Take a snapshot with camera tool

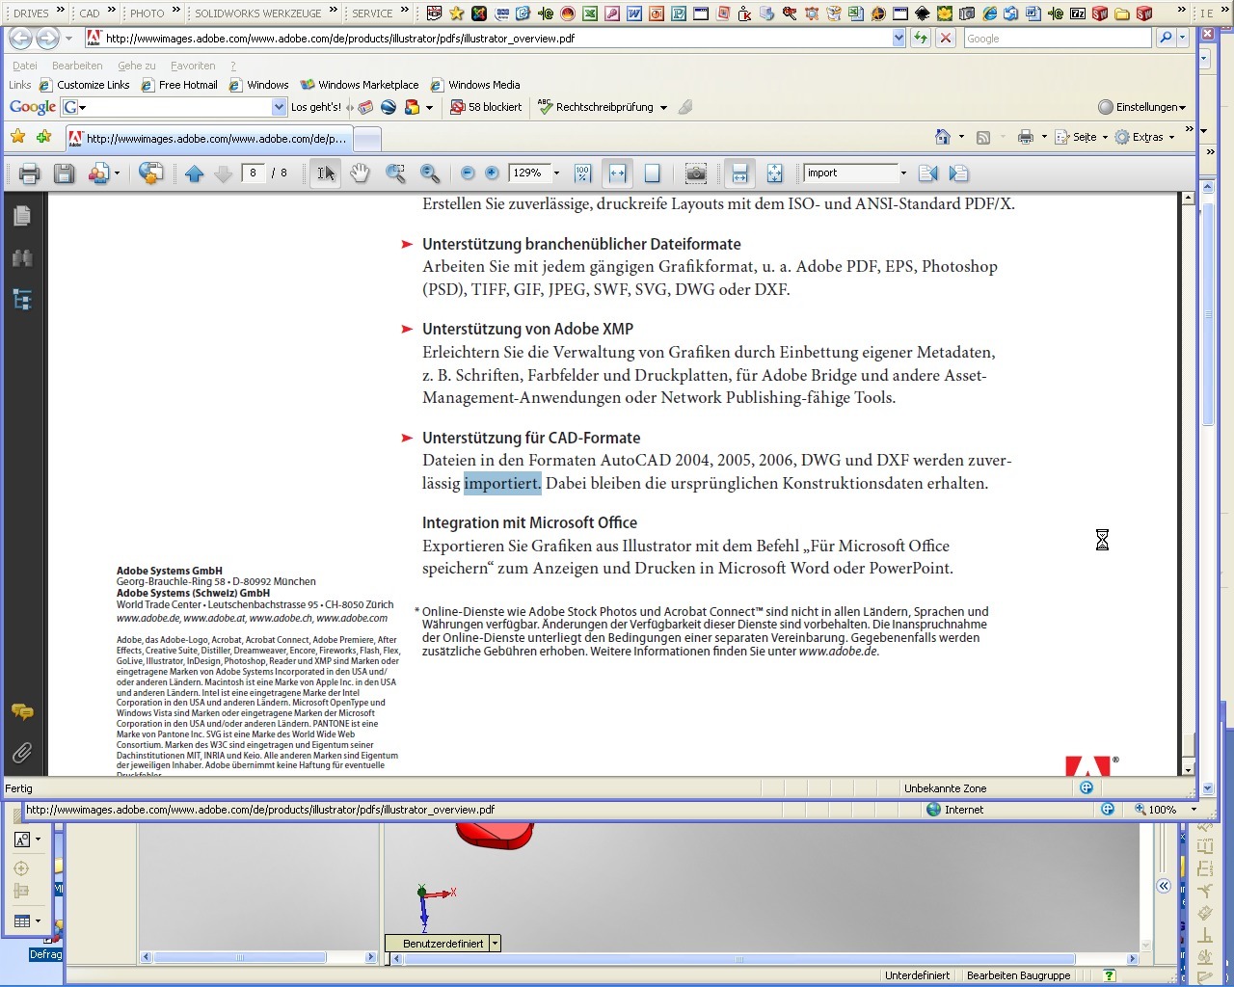695,173
